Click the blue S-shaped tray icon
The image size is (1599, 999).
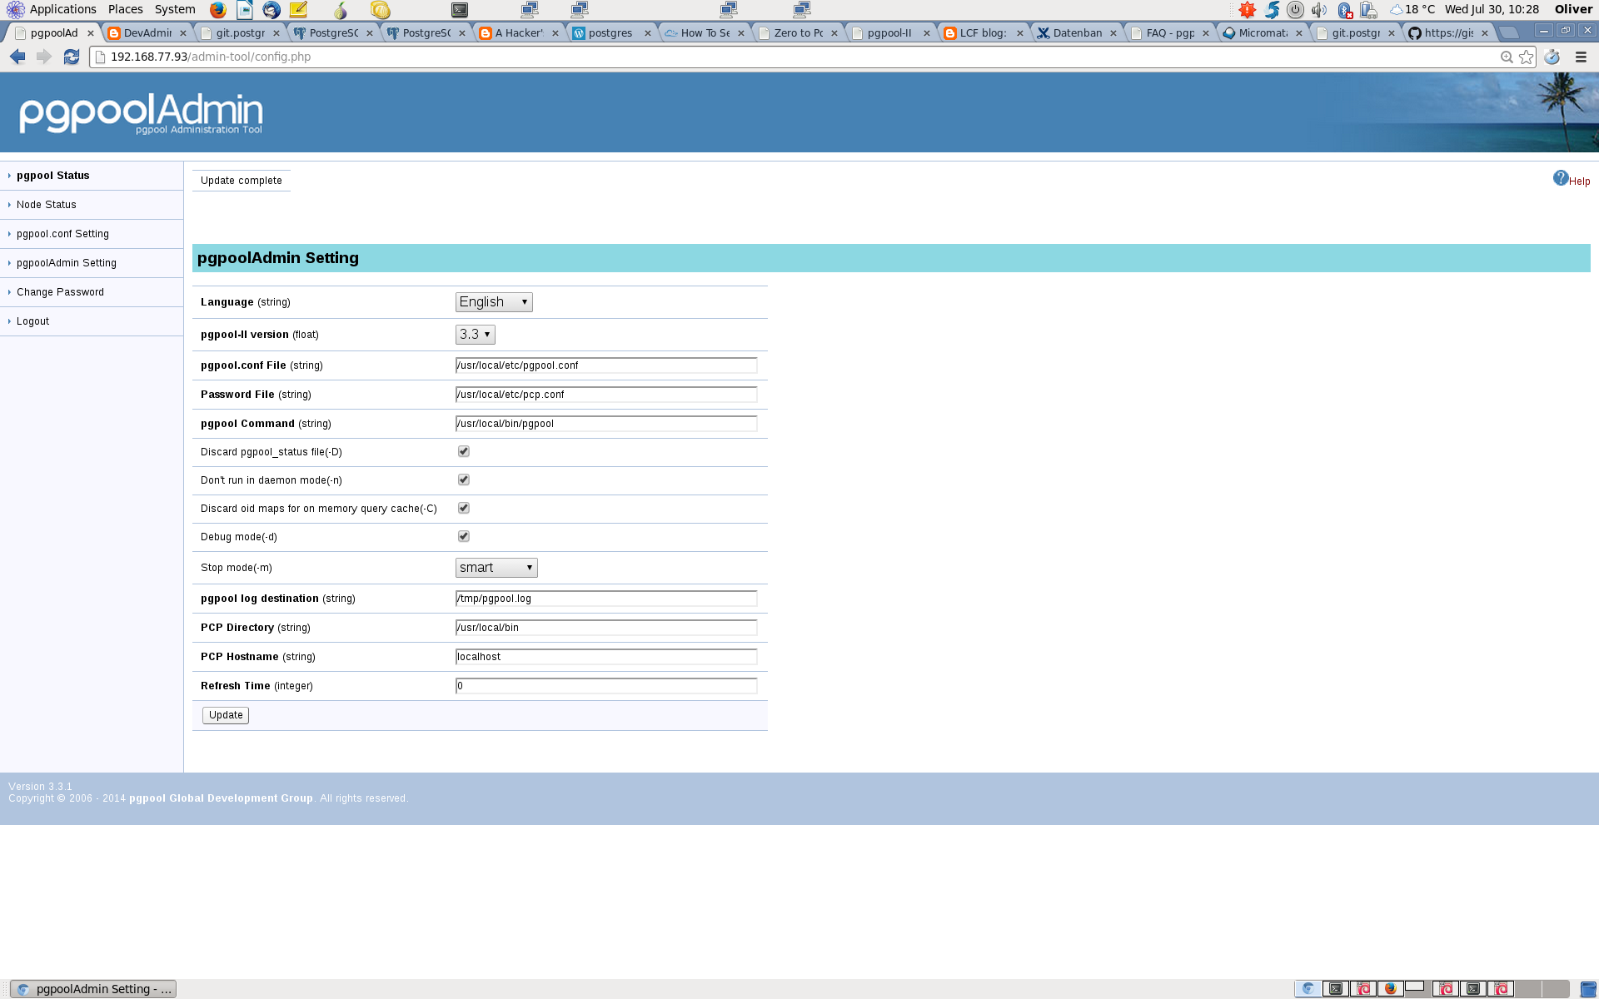tap(1272, 10)
